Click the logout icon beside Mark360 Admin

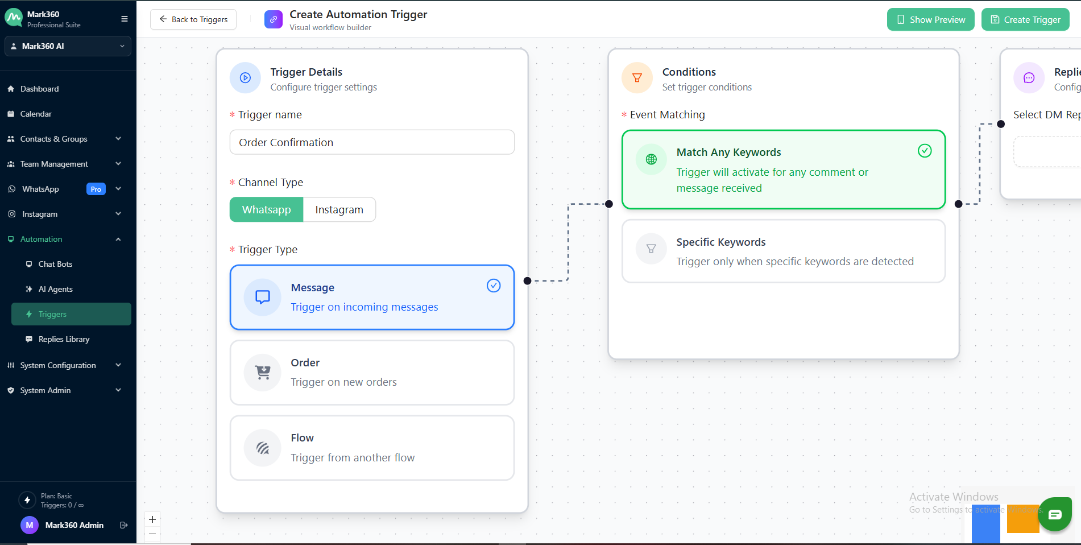tap(123, 525)
